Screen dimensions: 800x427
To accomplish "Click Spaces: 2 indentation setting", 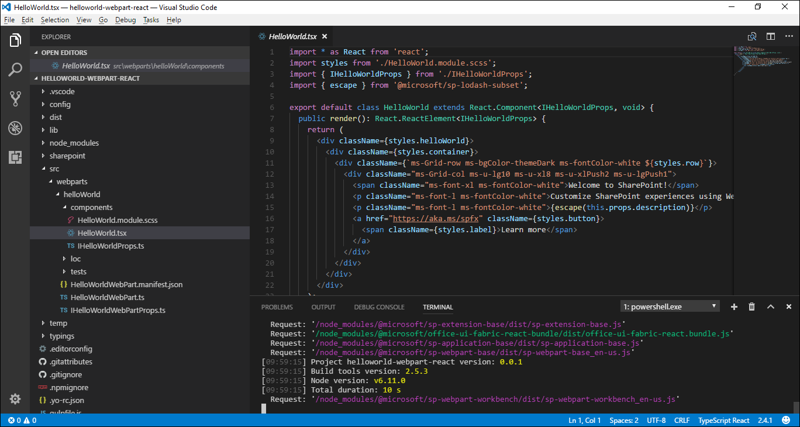I will pos(624,421).
